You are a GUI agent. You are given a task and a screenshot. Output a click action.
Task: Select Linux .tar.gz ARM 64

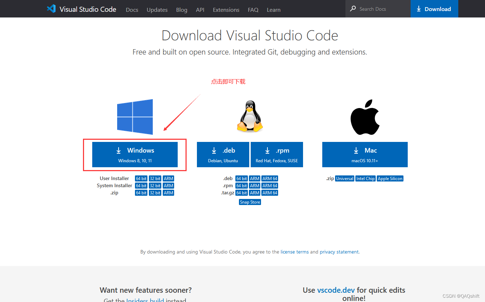click(270, 193)
